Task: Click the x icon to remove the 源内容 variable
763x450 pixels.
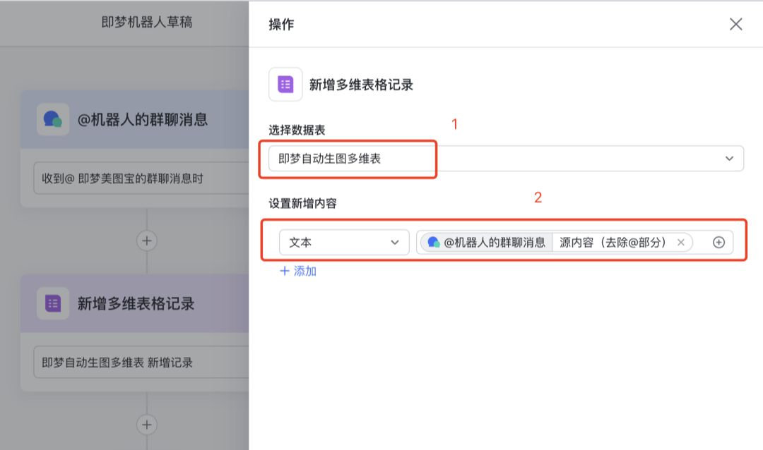Action: point(680,242)
